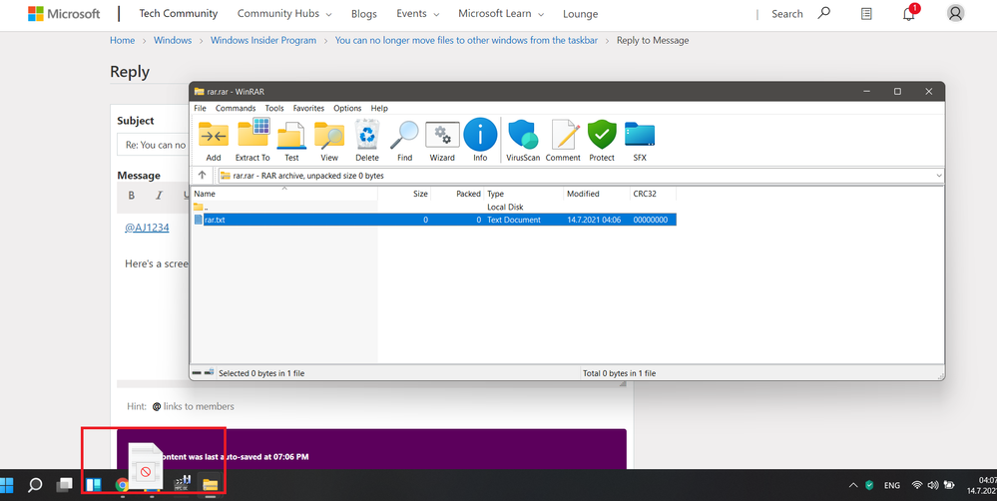Go to Home breadcrumb
Screen dimensions: 997x501
click(x=122, y=40)
